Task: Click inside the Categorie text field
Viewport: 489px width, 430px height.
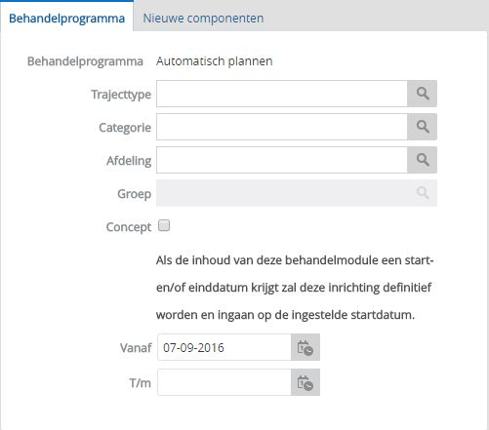Action: (282, 127)
